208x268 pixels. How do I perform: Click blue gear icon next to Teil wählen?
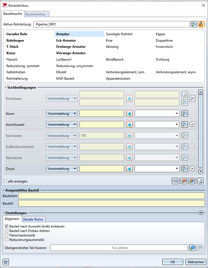tap(192, 248)
